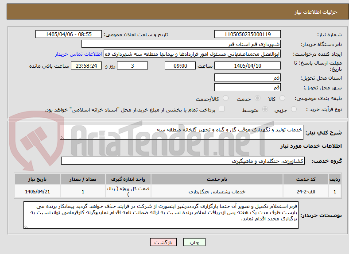Click the شرح کلی نیاز label
This screenshot has width=349, height=254.
323,133
